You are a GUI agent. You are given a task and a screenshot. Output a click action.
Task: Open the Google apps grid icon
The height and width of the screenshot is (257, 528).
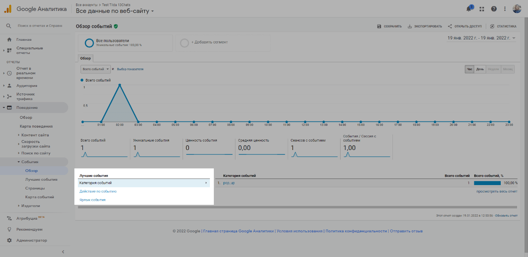click(482, 9)
